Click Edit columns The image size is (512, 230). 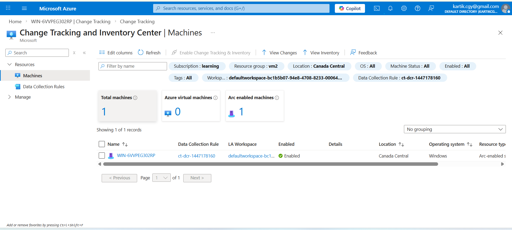point(116,53)
